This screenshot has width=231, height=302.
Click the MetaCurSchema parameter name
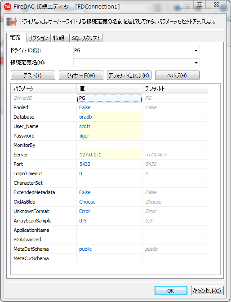[31, 258]
